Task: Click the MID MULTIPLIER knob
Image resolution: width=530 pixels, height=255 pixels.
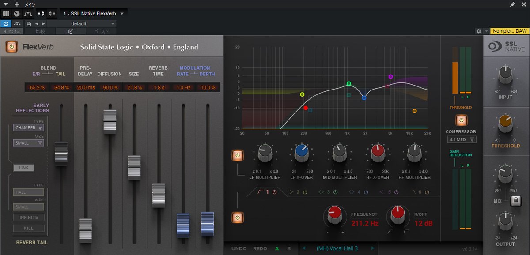Action: pyautogui.click(x=339, y=153)
